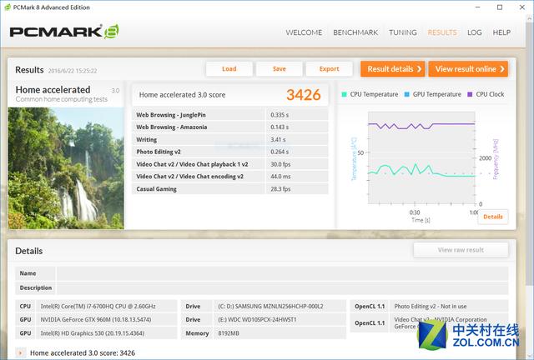534x360 pixels.
Task: Click the Load button
Action: 229,69
